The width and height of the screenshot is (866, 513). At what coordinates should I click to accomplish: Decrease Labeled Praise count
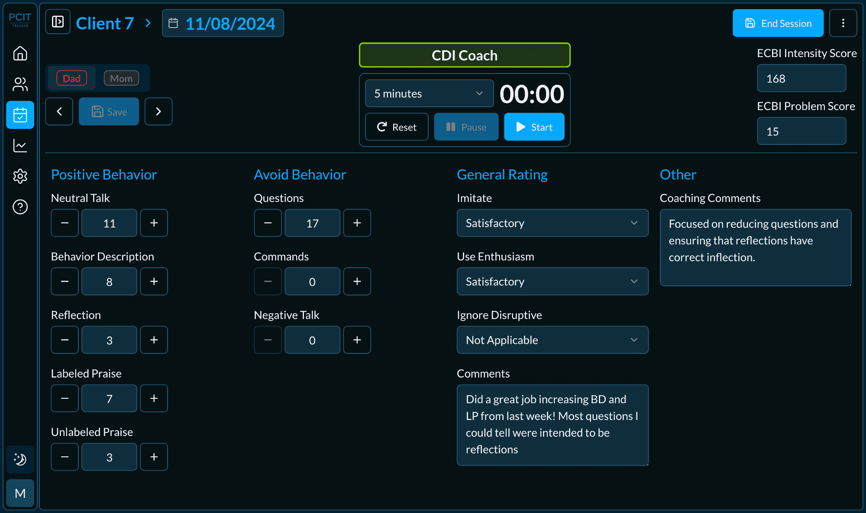(x=65, y=398)
